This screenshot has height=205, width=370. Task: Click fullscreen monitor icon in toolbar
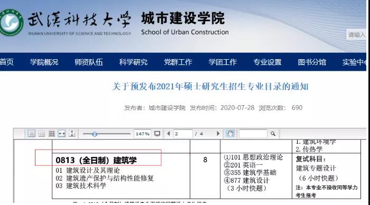click(x=157, y=134)
